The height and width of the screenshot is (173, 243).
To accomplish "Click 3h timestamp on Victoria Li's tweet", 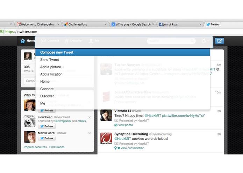I will click(x=219, y=111).
